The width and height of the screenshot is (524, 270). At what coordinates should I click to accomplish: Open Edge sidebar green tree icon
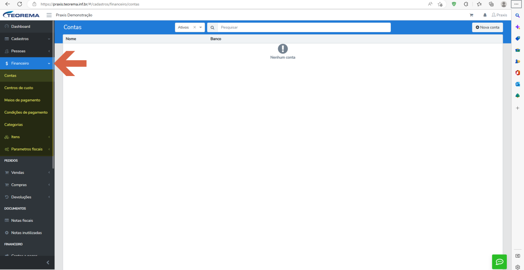tap(518, 96)
